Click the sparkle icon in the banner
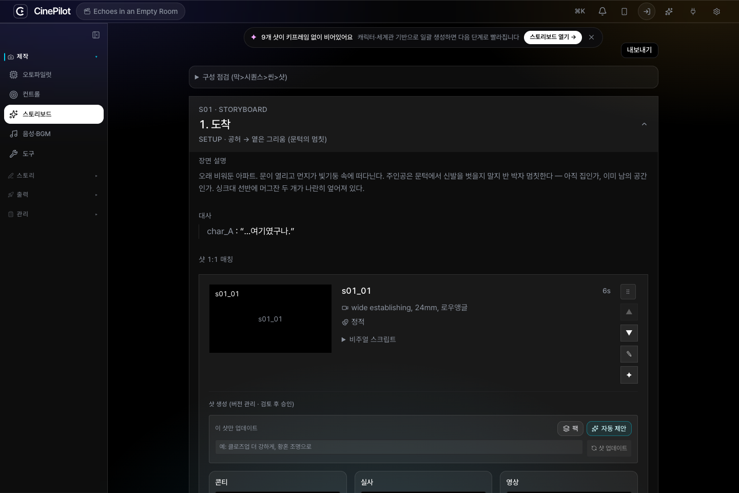 click(x=254, y=37)
